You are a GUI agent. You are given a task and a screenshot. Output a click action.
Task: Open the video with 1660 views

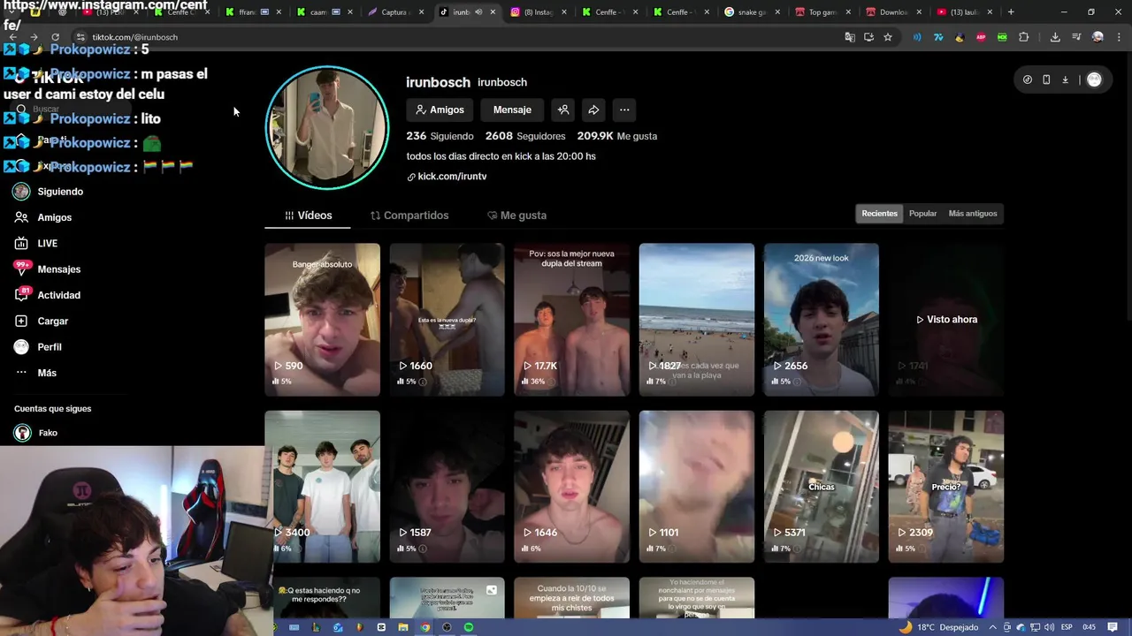coord(447,319)
